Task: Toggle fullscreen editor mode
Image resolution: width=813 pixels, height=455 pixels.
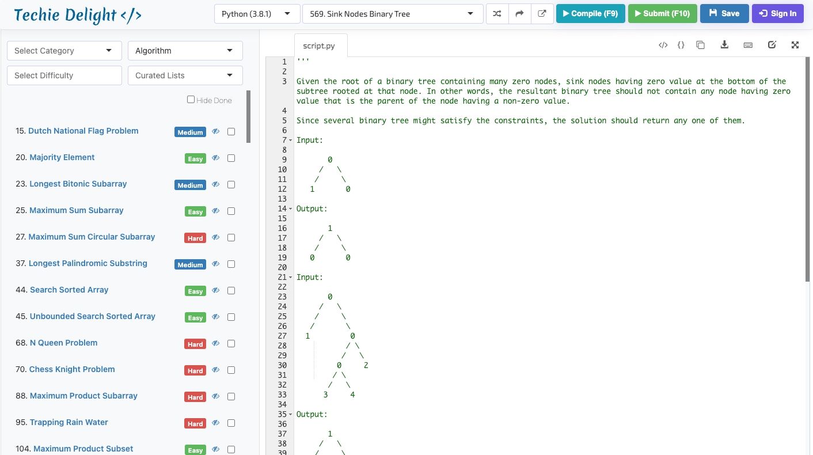Action: [x=795, y=45]
